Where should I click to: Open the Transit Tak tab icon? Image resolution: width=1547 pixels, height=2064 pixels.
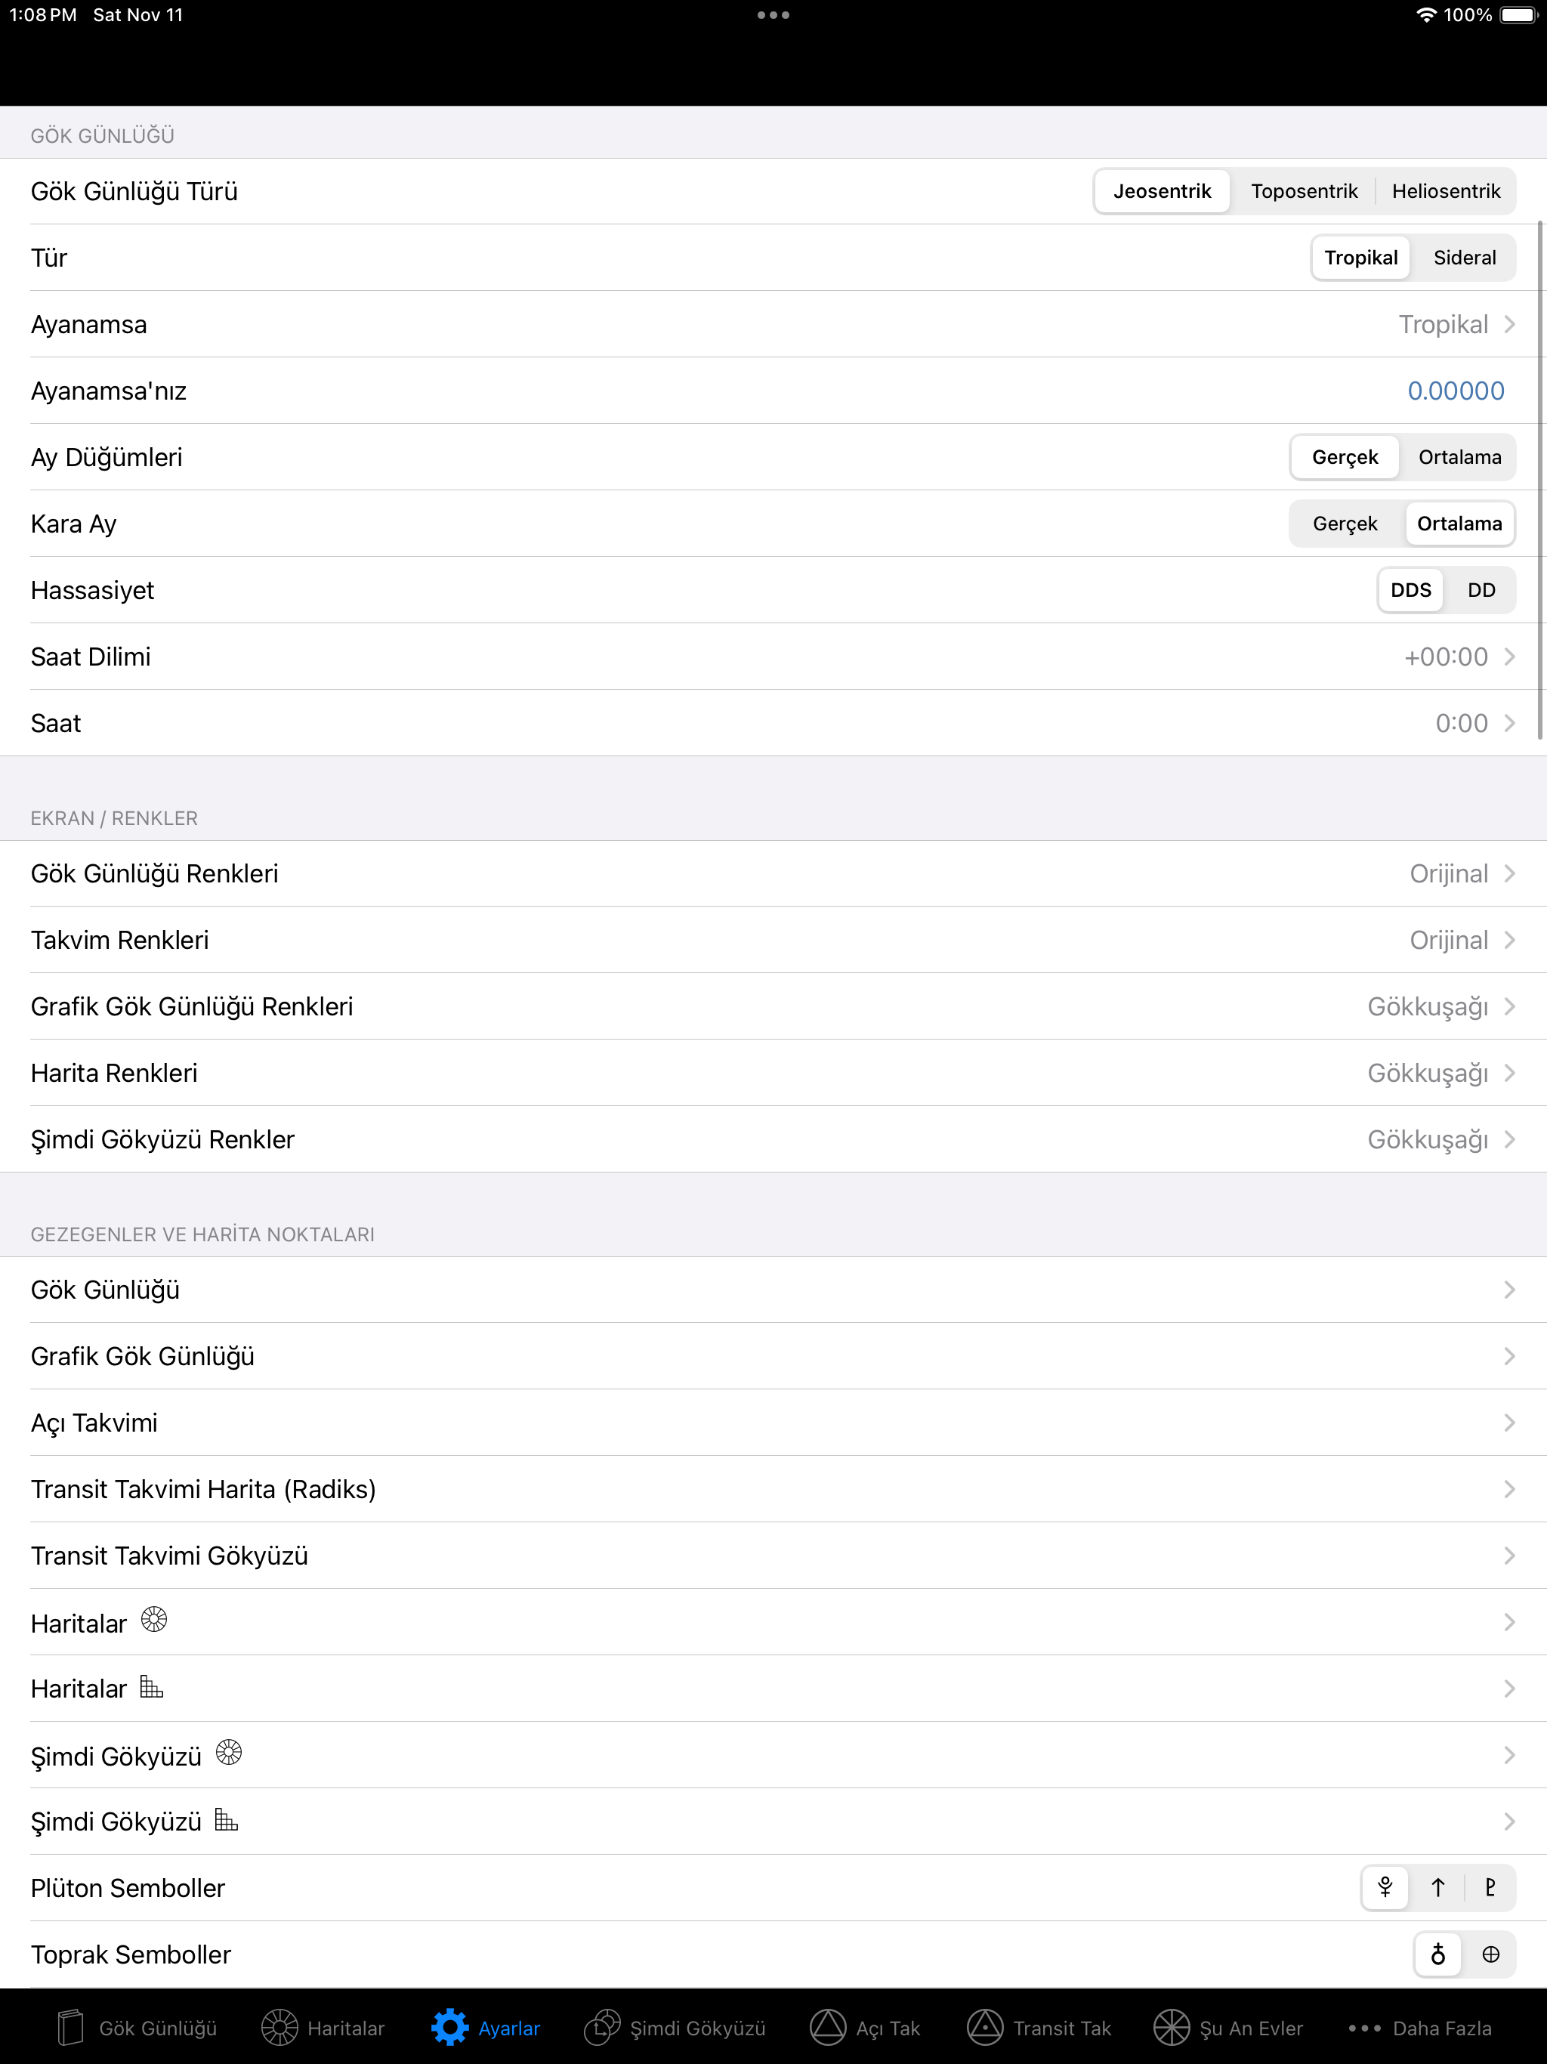[x=984, y=2028]
